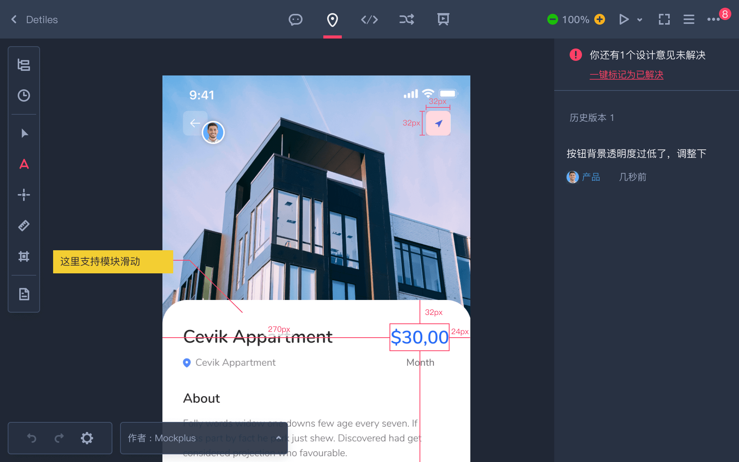This screenshot has height=462, width=739.
Task: Open the presentation storyboard tab
Action: click(x=443, y=19)
